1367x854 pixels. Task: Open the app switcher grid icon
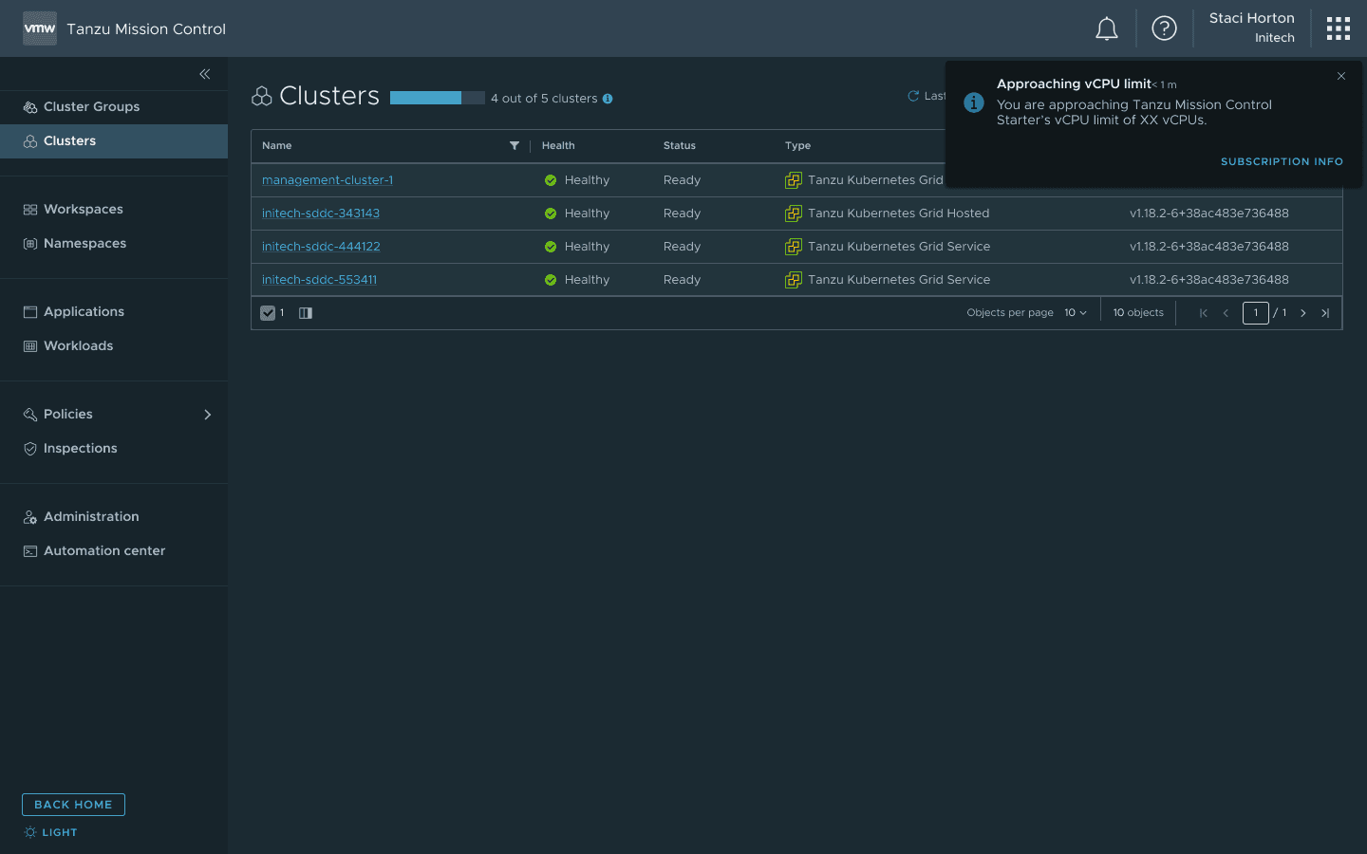pos(1339,28)
